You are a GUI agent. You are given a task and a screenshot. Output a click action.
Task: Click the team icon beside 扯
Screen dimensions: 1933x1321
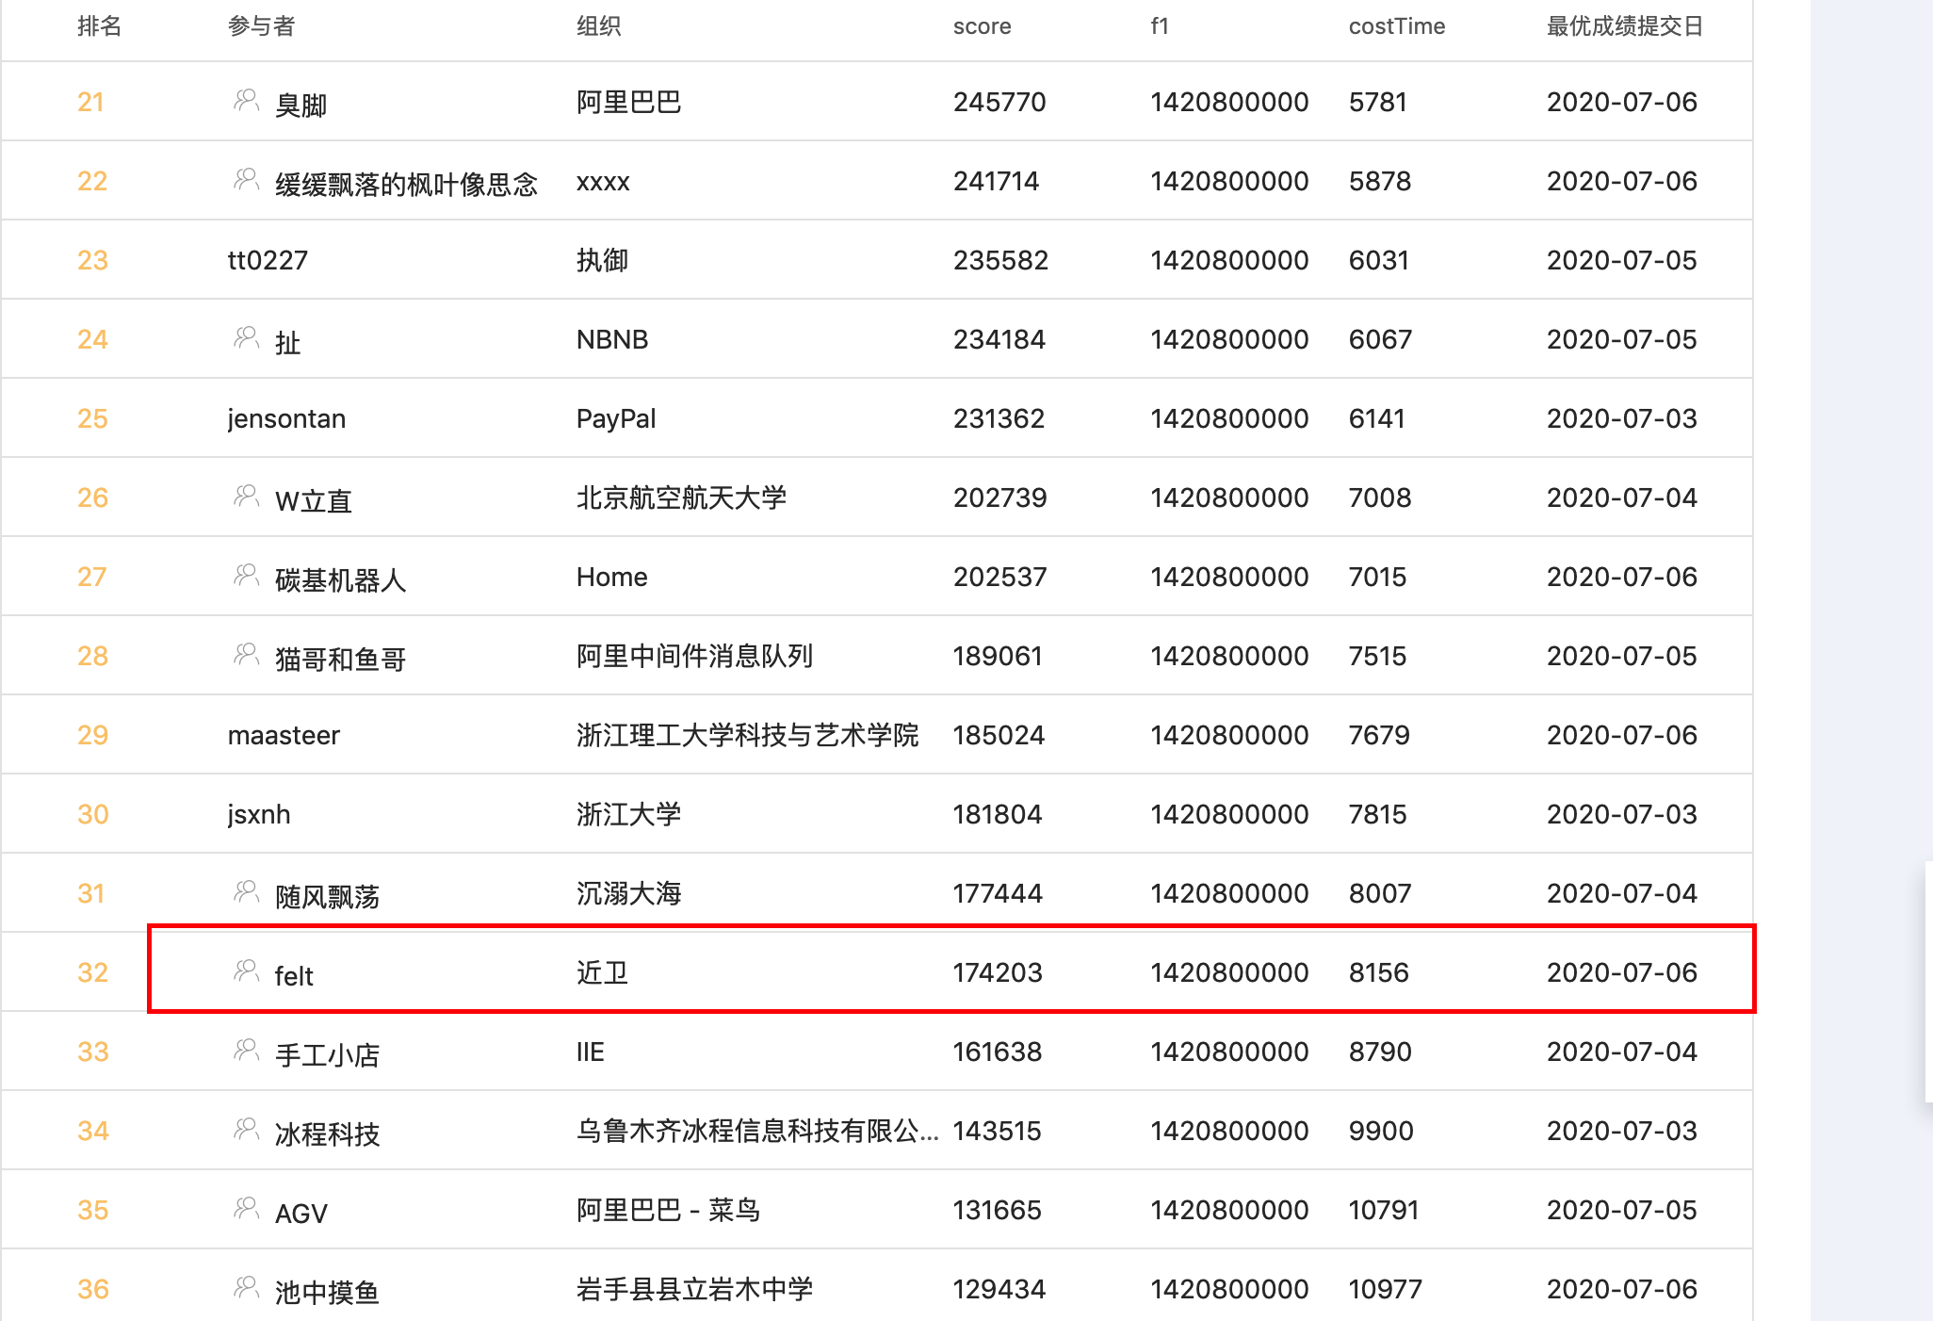(246, 336)
